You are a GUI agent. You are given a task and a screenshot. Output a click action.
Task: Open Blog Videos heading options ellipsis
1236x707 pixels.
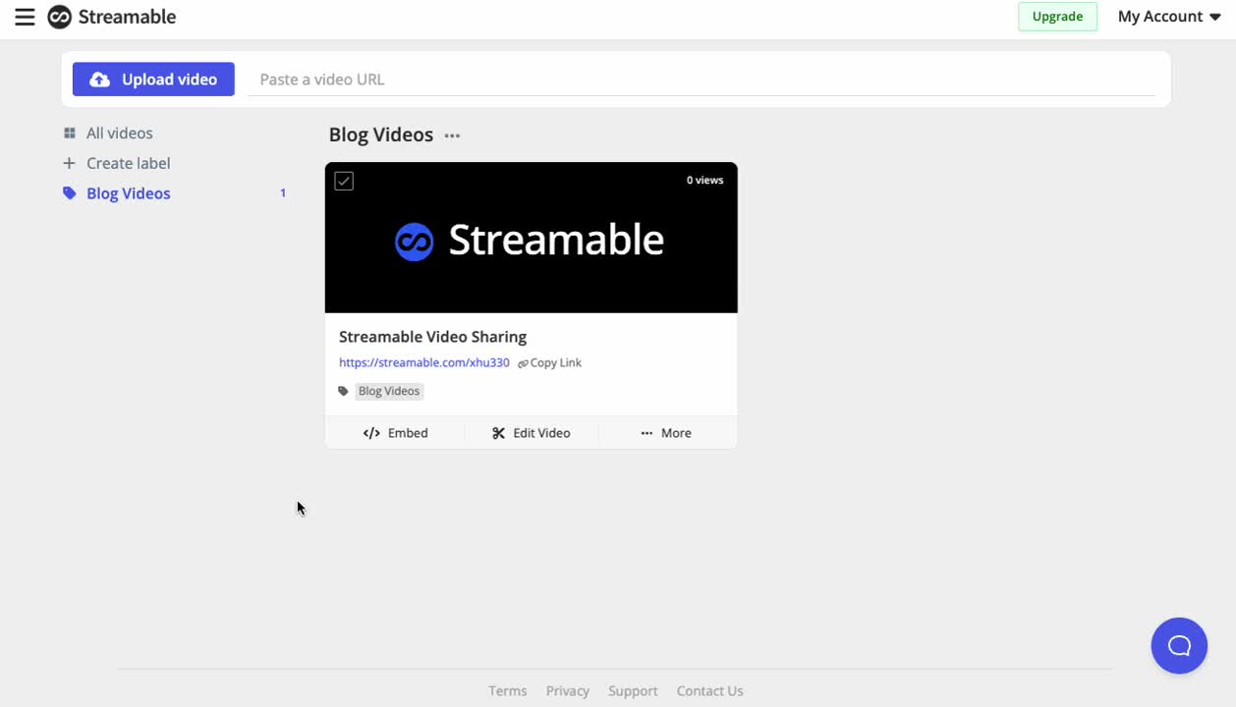(452, 136)
